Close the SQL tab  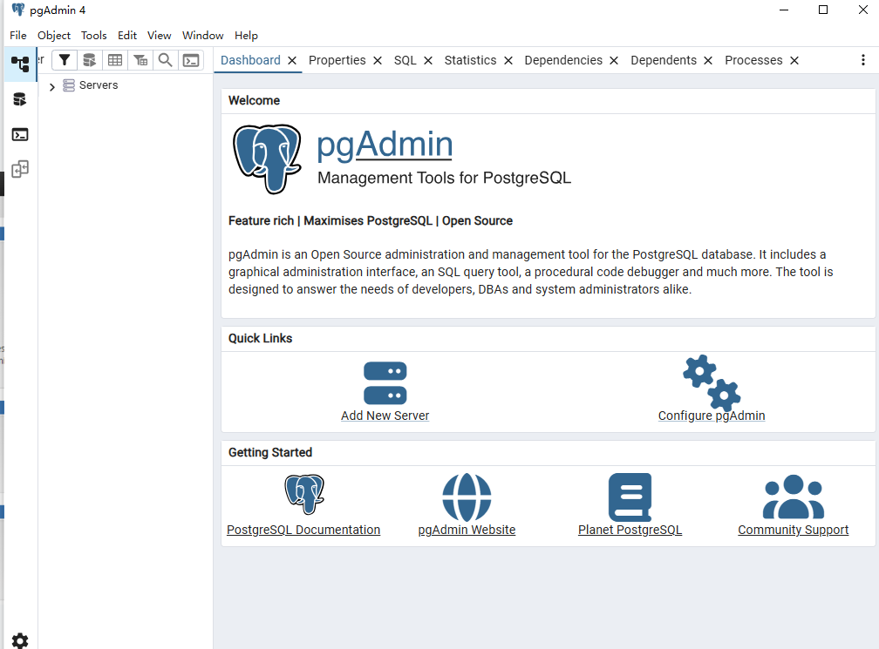tap(428, 60)
